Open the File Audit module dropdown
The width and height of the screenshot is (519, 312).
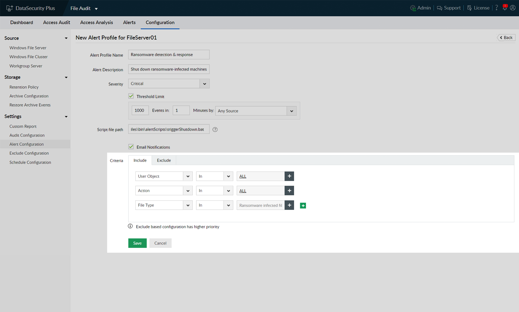pyautogui.click(x=84, y=8)
